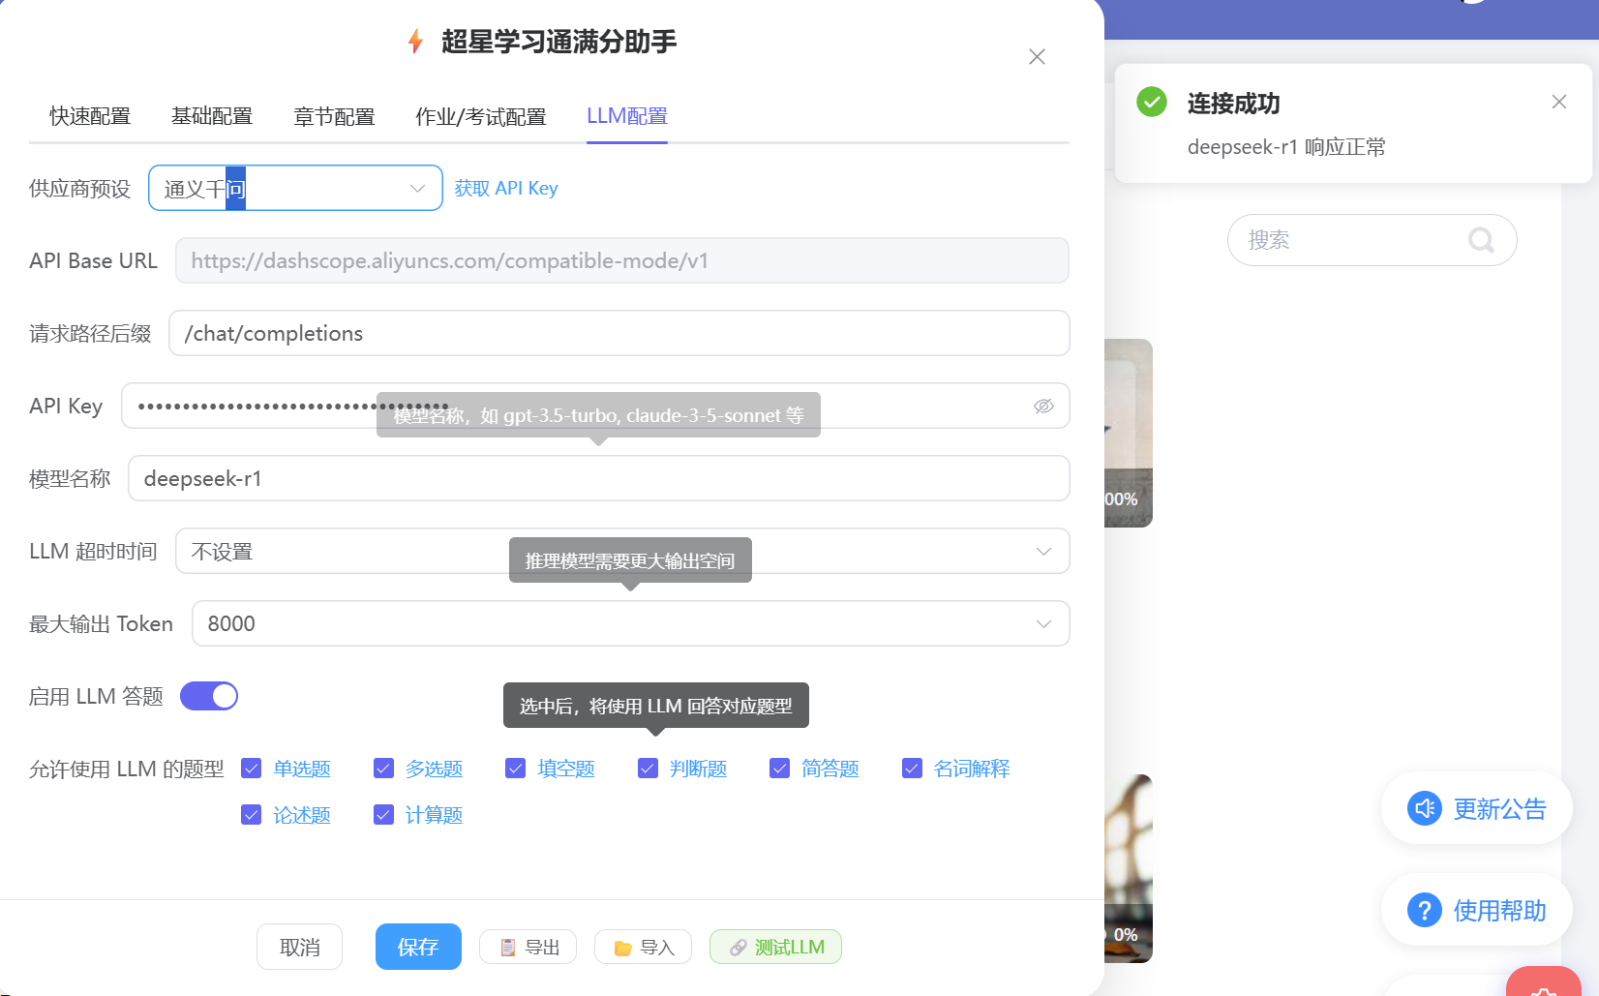
Task: Expand the 最大输出 Token dropdown
Action: click(631, 623)
